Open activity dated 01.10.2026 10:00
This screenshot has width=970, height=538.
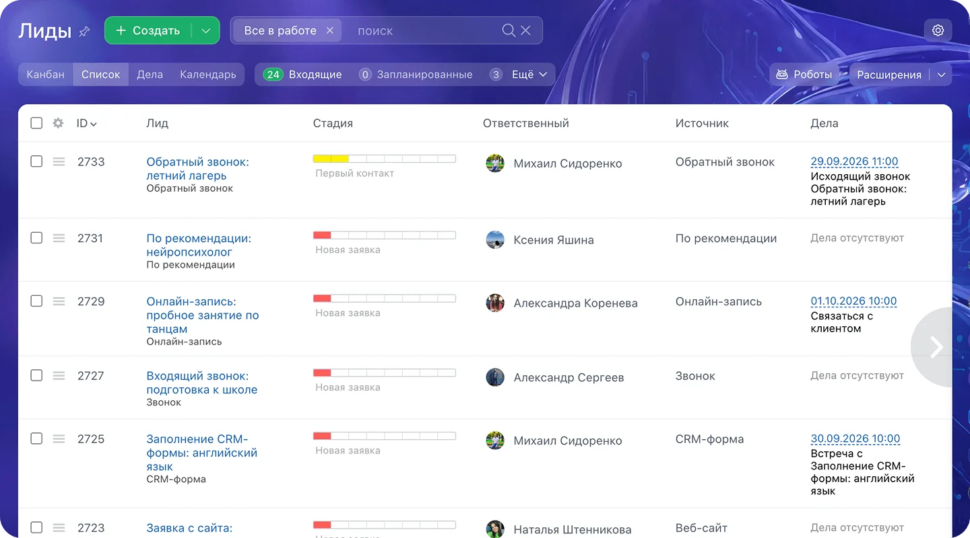[853, 301]
